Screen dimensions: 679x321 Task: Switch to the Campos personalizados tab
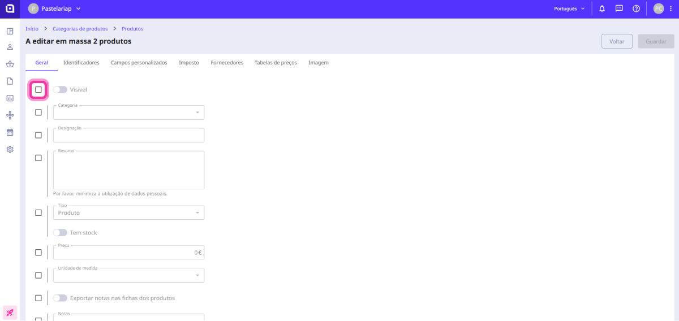coord(139,63)
